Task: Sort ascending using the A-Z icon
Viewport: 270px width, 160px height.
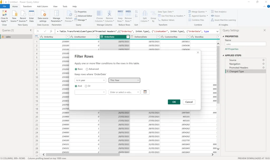Action: pyautogui.click(x=136, y=12)
